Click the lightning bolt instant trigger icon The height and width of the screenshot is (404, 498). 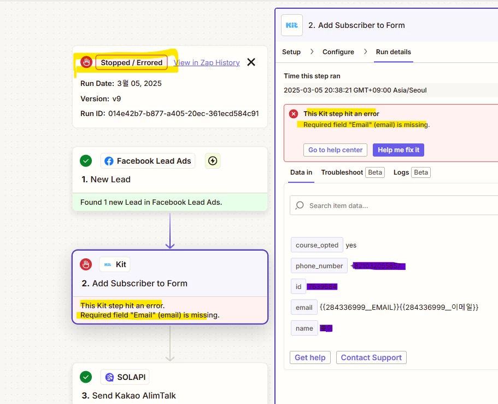(x=213, y=161)
